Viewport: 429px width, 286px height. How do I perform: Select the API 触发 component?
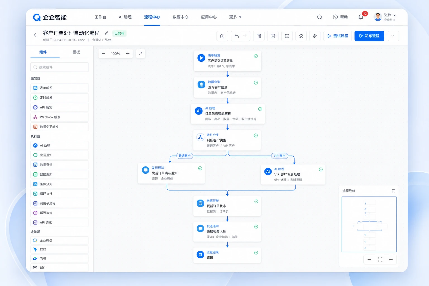pos(59,108)
